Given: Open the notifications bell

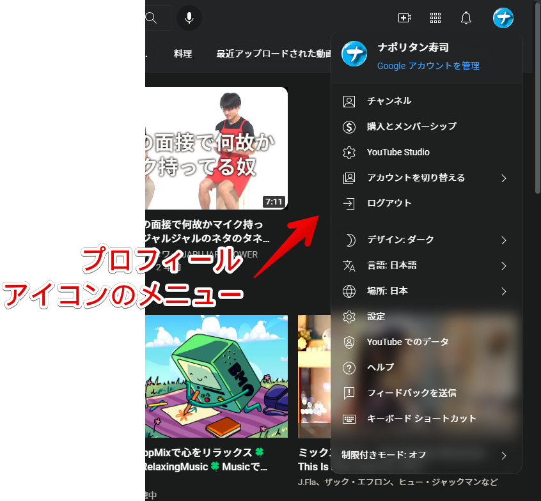Looking at the screenshot, I should [466, 18].
